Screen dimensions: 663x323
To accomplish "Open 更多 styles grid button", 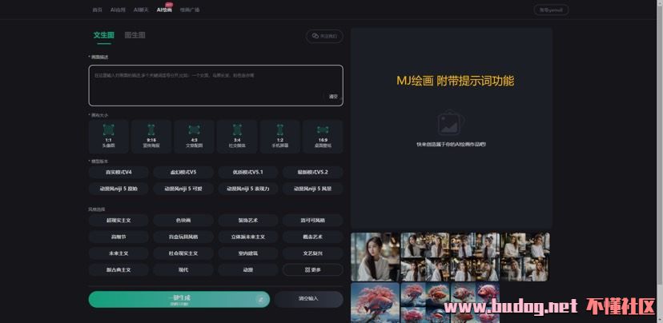I will 312,269.
